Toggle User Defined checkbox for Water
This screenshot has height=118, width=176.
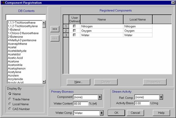tap(74, 35)
